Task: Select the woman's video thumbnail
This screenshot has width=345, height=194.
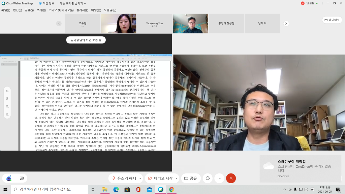Action: click(119, 24)
